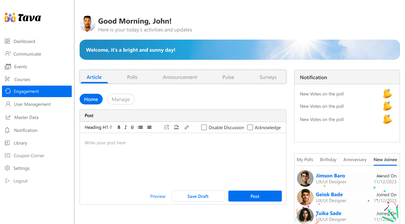Apply italic formatting in post editor
This screenshot has width=405, height=224.
point(125,127)
